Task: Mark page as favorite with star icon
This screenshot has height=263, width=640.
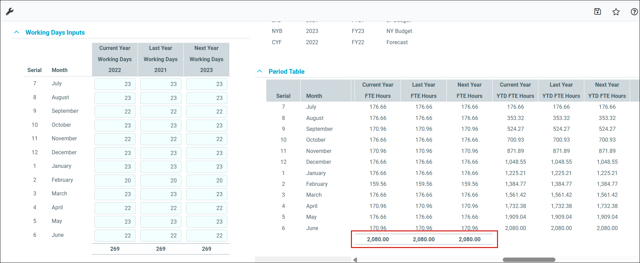Action: coord(616,12)
